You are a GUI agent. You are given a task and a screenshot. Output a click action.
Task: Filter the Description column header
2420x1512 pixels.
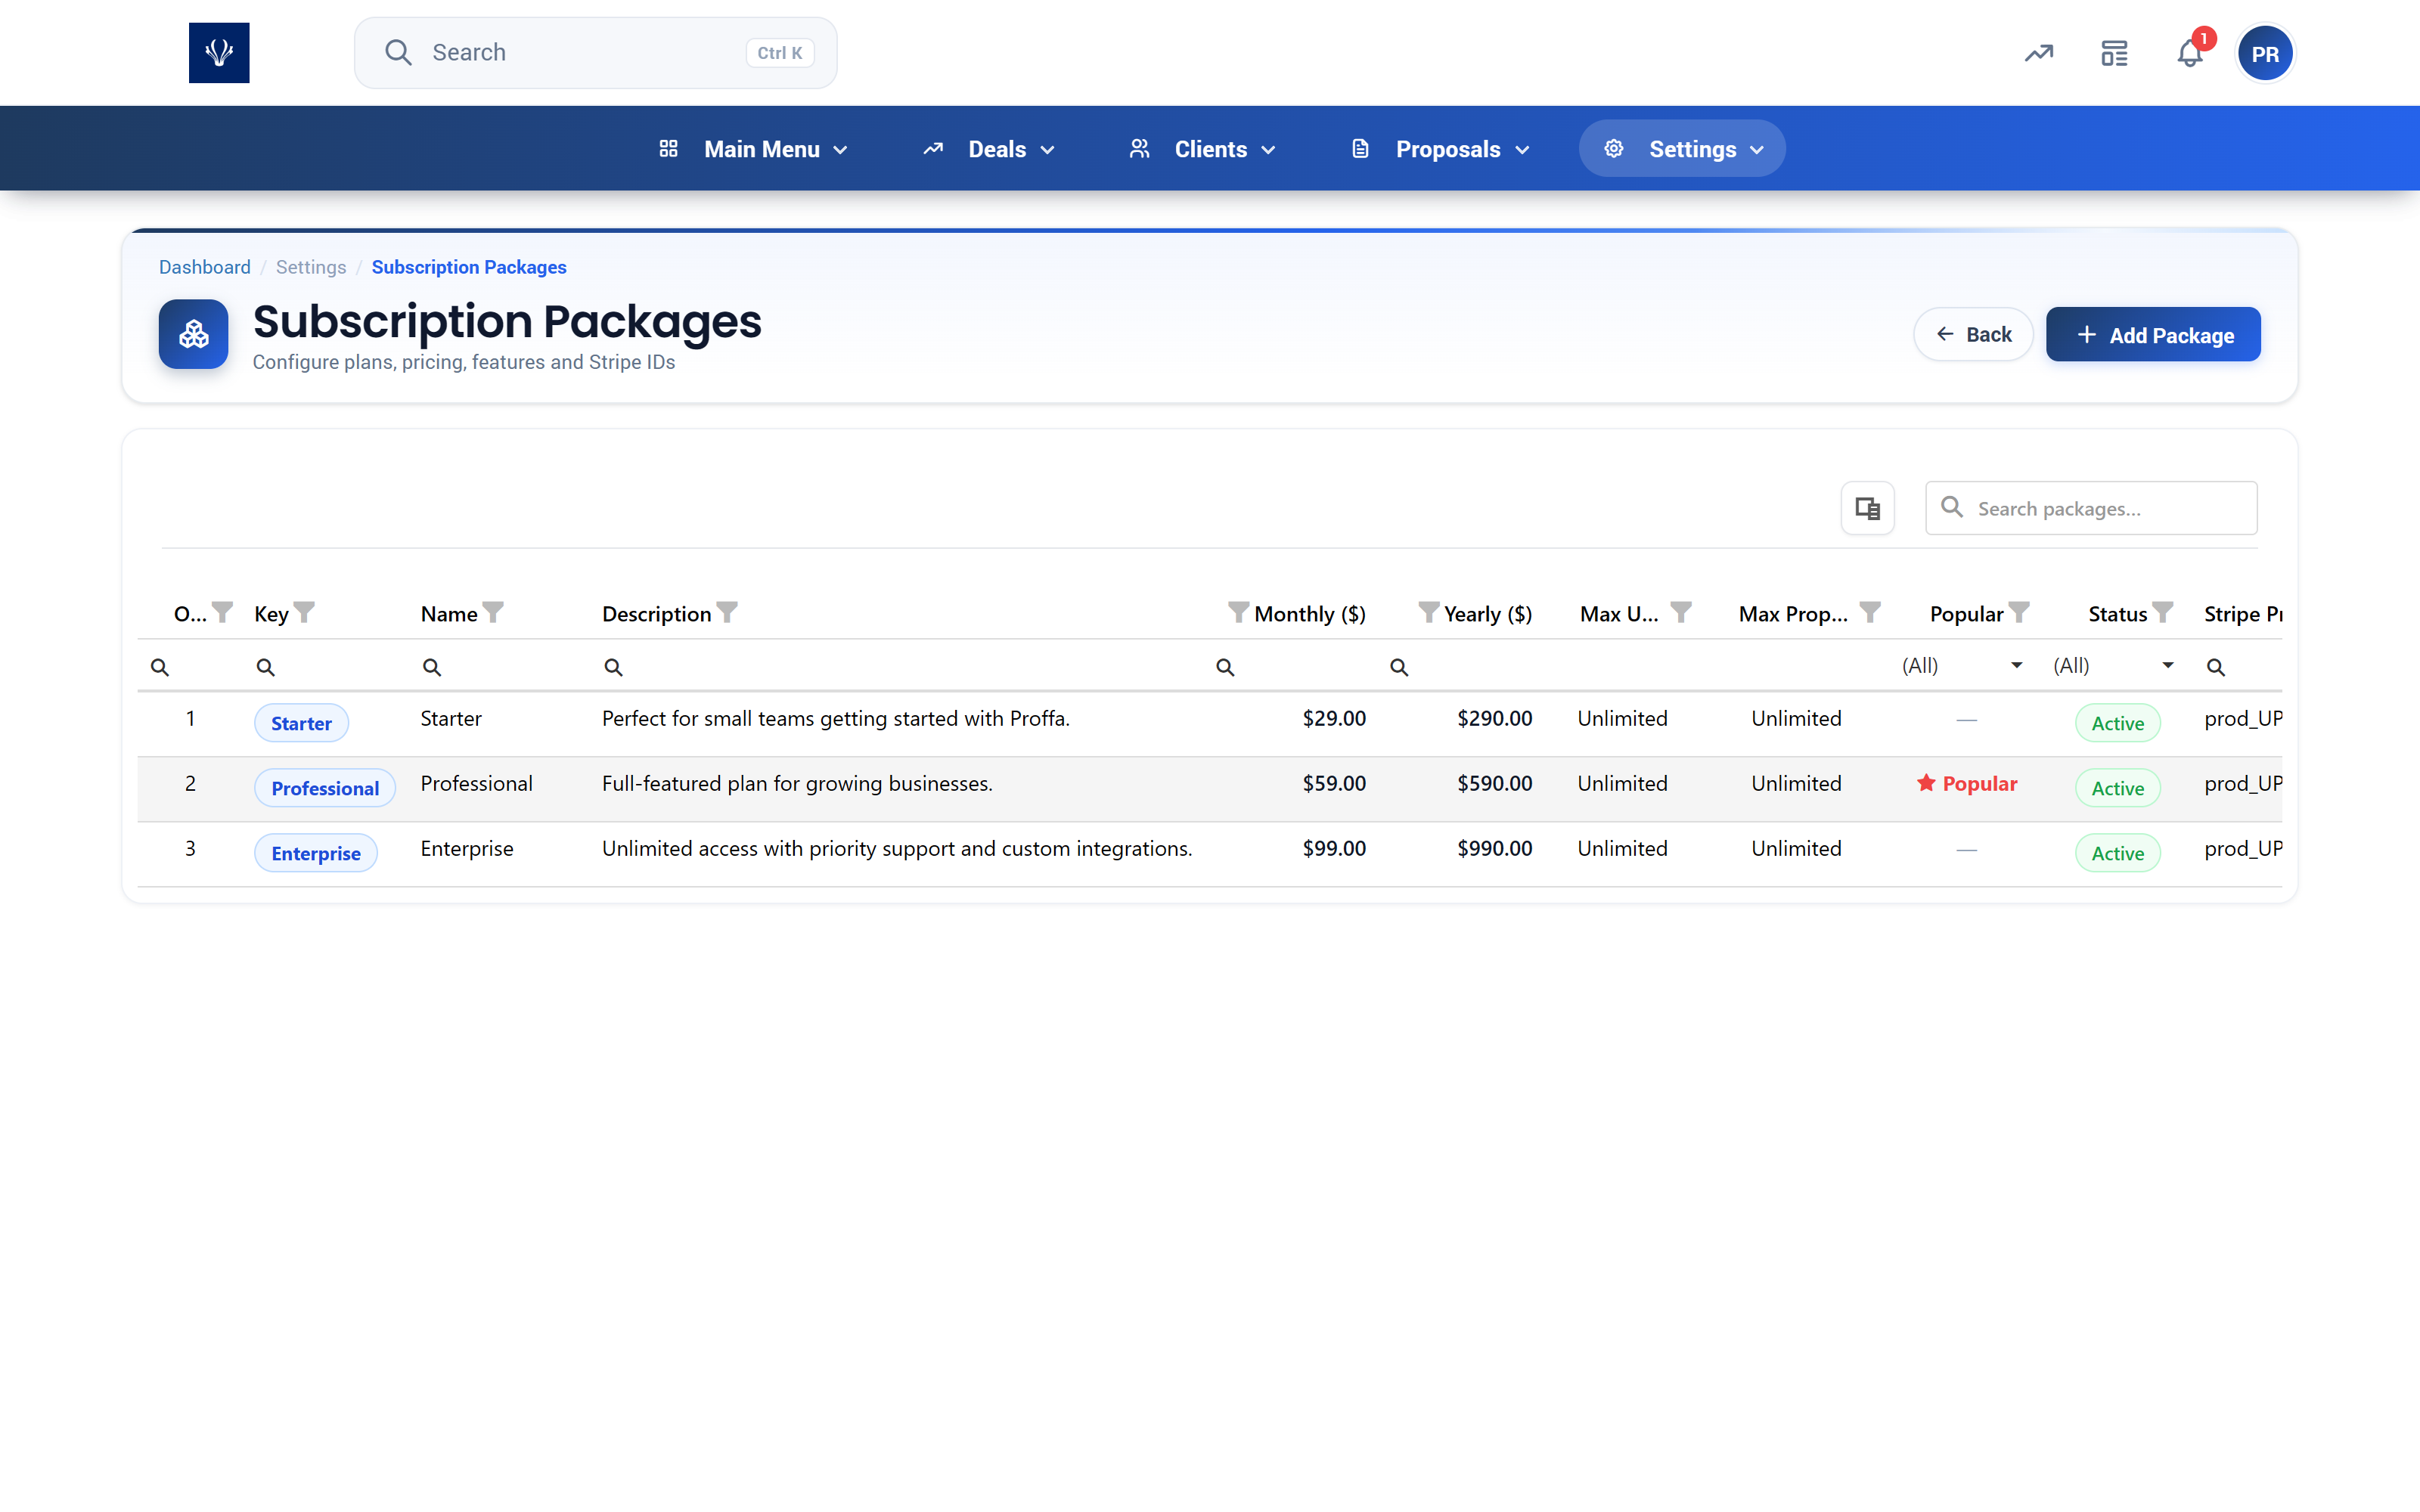[727, 612]
